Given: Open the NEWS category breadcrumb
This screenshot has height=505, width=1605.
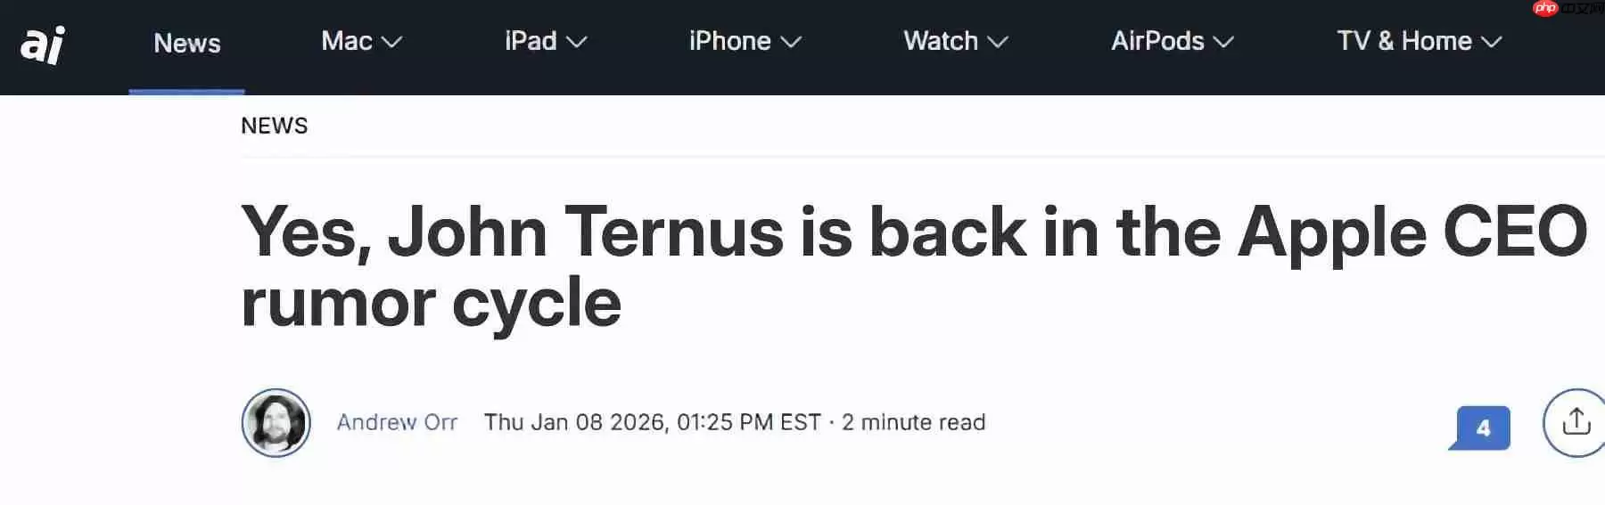Looking at the screenshot, I should click(274, 126).
